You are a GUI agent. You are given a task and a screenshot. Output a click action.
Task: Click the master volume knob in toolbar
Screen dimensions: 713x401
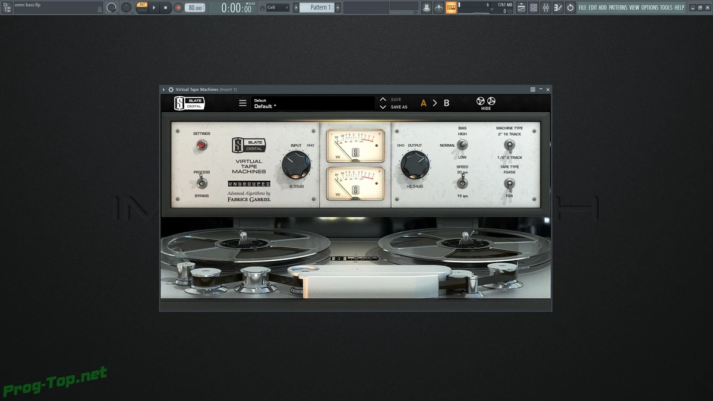(x=111, y=8)
